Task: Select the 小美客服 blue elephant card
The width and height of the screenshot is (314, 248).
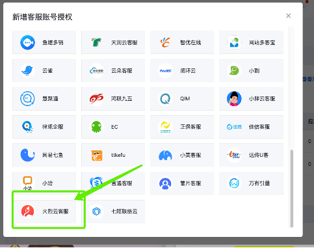Action: point(182,155)
